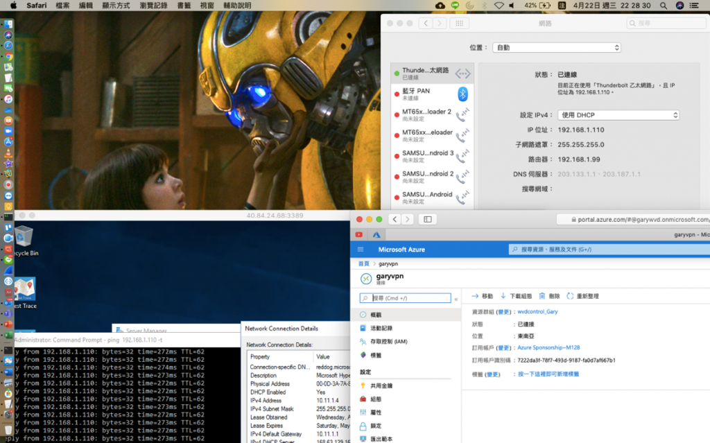
Task: Click 下載組態 download configuration button
Action: click(x=516, y=296)
